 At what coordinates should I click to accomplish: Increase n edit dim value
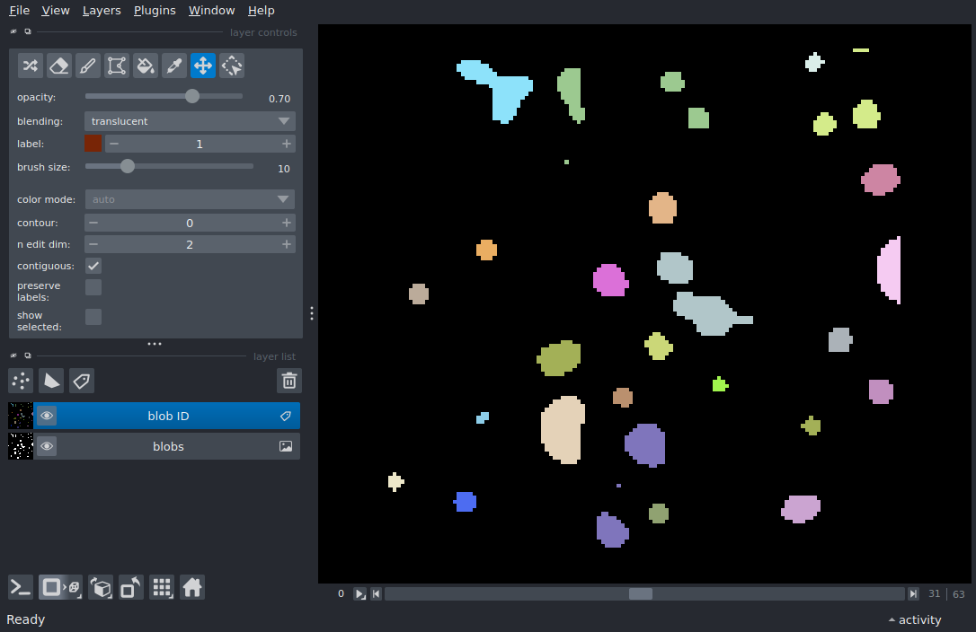[287, 244]
